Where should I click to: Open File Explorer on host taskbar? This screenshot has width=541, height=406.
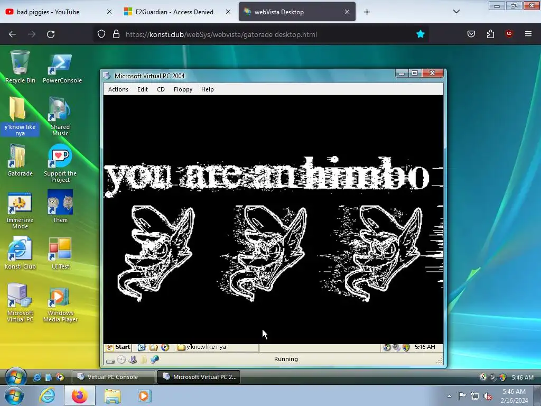pyautogui.click(x=113, y=396)
